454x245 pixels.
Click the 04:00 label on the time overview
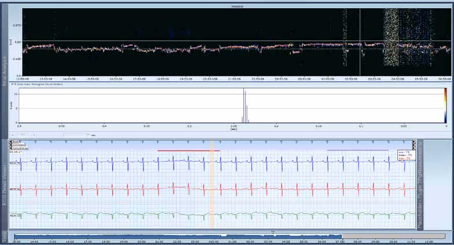point(285,242)
